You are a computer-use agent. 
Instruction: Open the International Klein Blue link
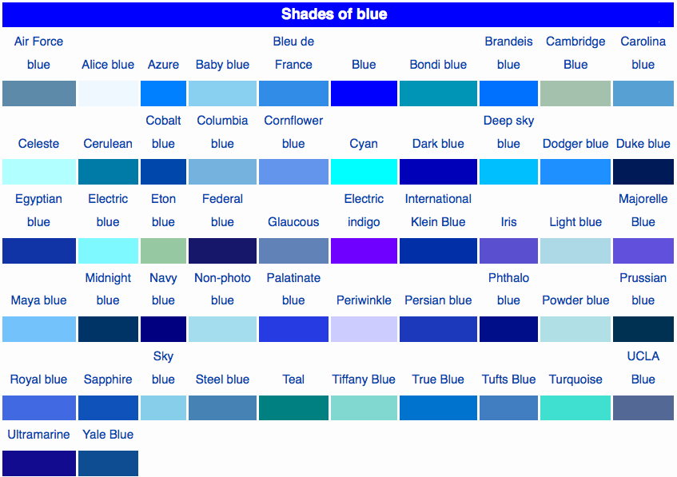pyautogui.click(x=438, y=210)
